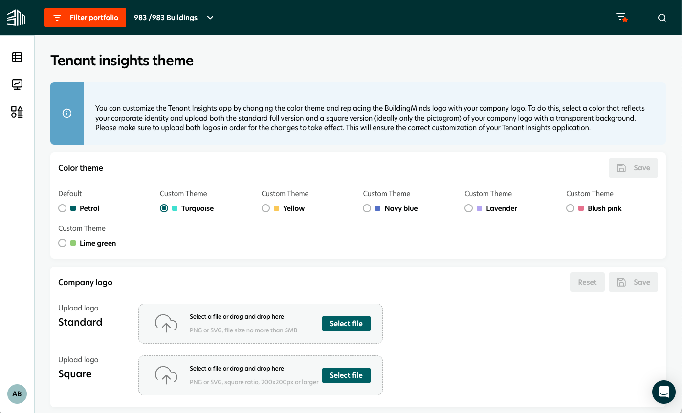Expand the 983/983 Buildings dropdown
Screen dimensions: 682x413
(174, 18)
